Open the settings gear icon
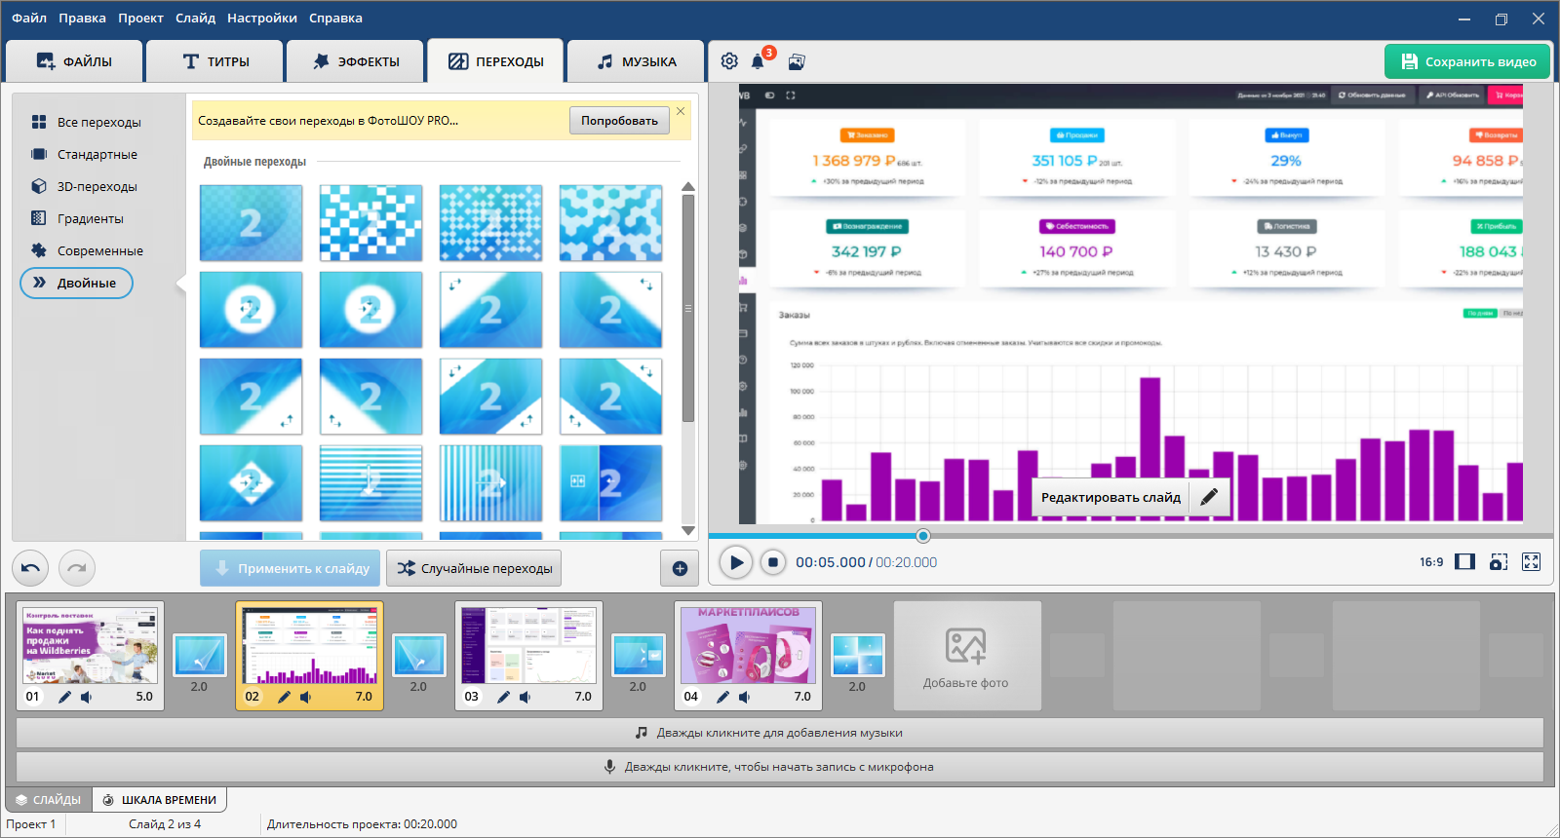The width and height of the screenshot is (1560, 838). point(729,61)
